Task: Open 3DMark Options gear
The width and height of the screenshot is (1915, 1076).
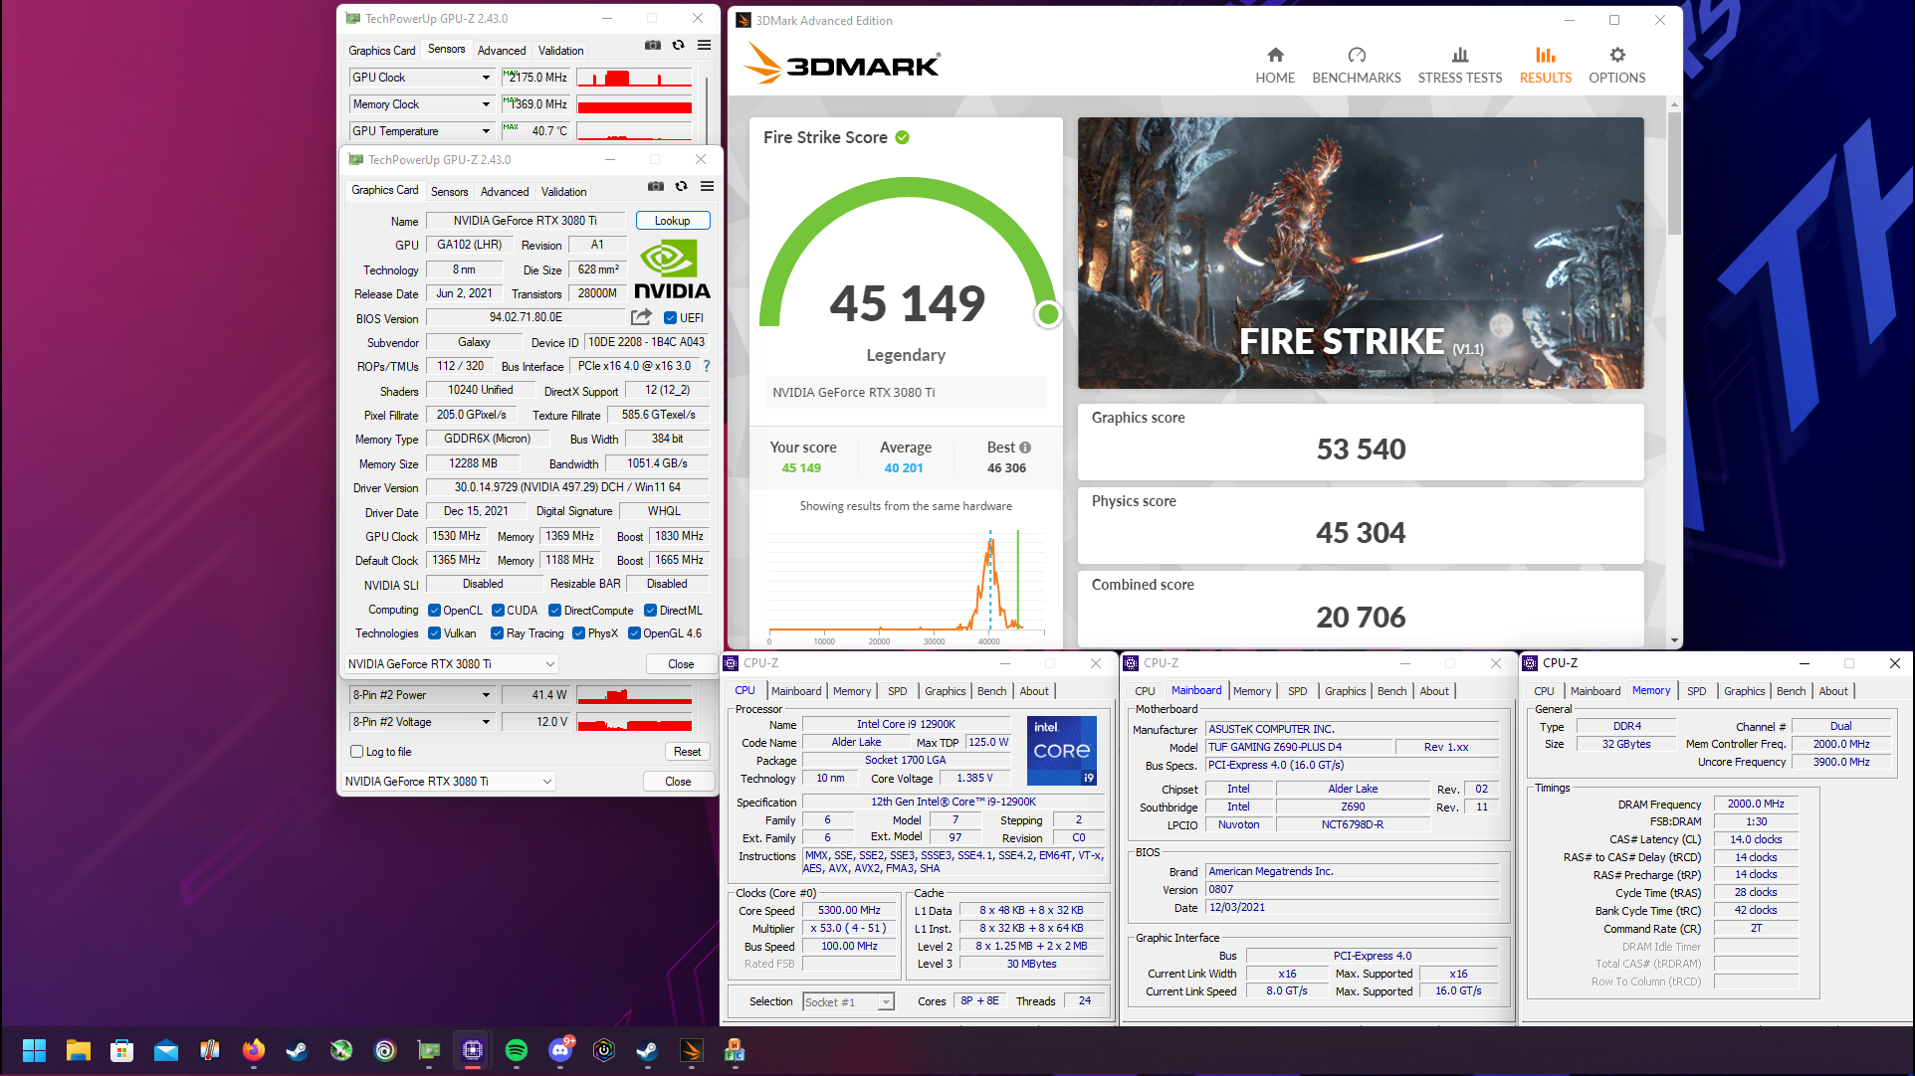Action: [1617, 66]
